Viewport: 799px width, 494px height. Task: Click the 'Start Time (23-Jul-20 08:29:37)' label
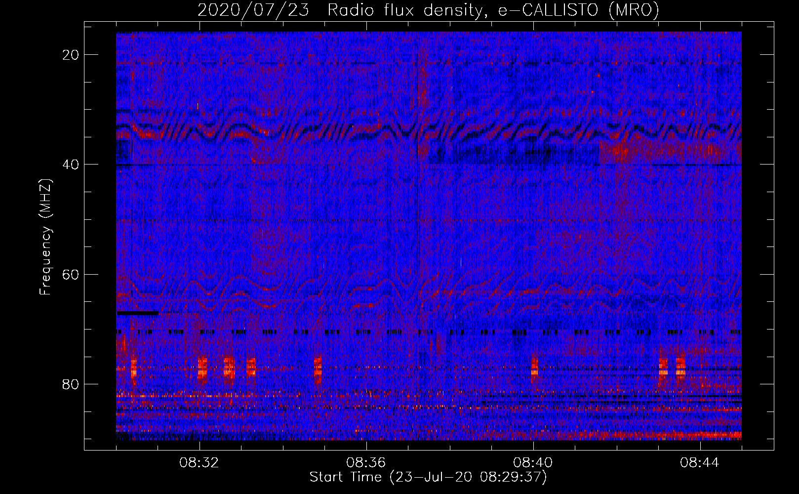coord(428,477)
